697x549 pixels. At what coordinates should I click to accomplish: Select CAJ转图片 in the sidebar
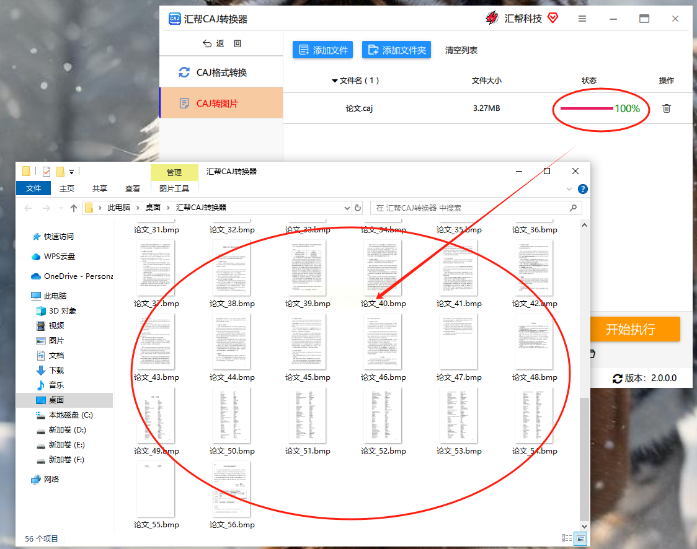point(221,103)
